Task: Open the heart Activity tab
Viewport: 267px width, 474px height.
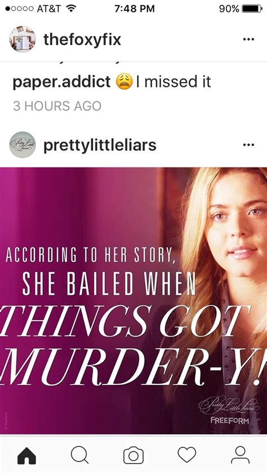Action: (x=186, y=455)
